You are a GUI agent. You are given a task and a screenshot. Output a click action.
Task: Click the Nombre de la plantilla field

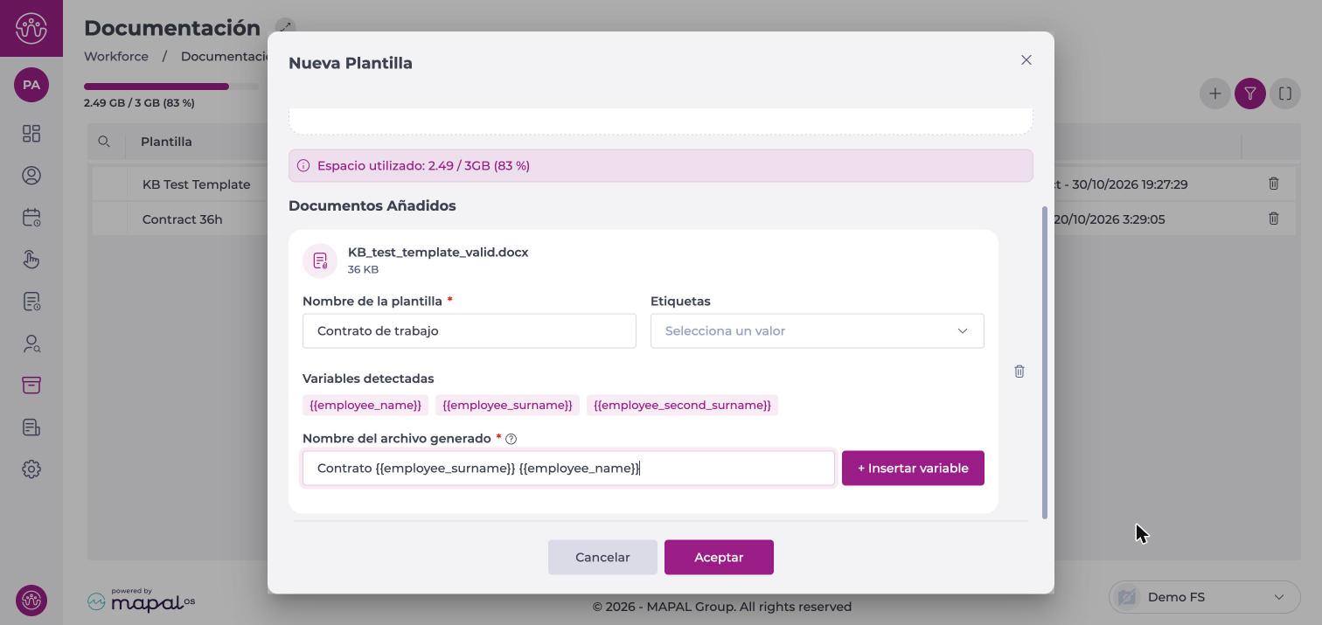tap(470, 331)
